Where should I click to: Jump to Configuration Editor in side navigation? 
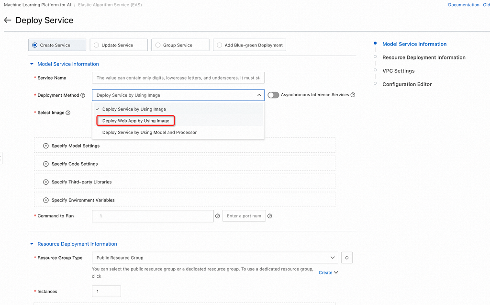407,84
